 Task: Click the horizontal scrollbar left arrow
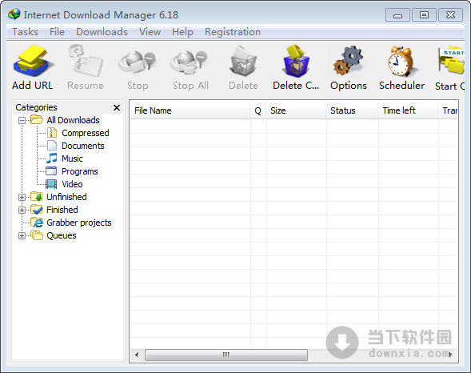coord(137,355)
